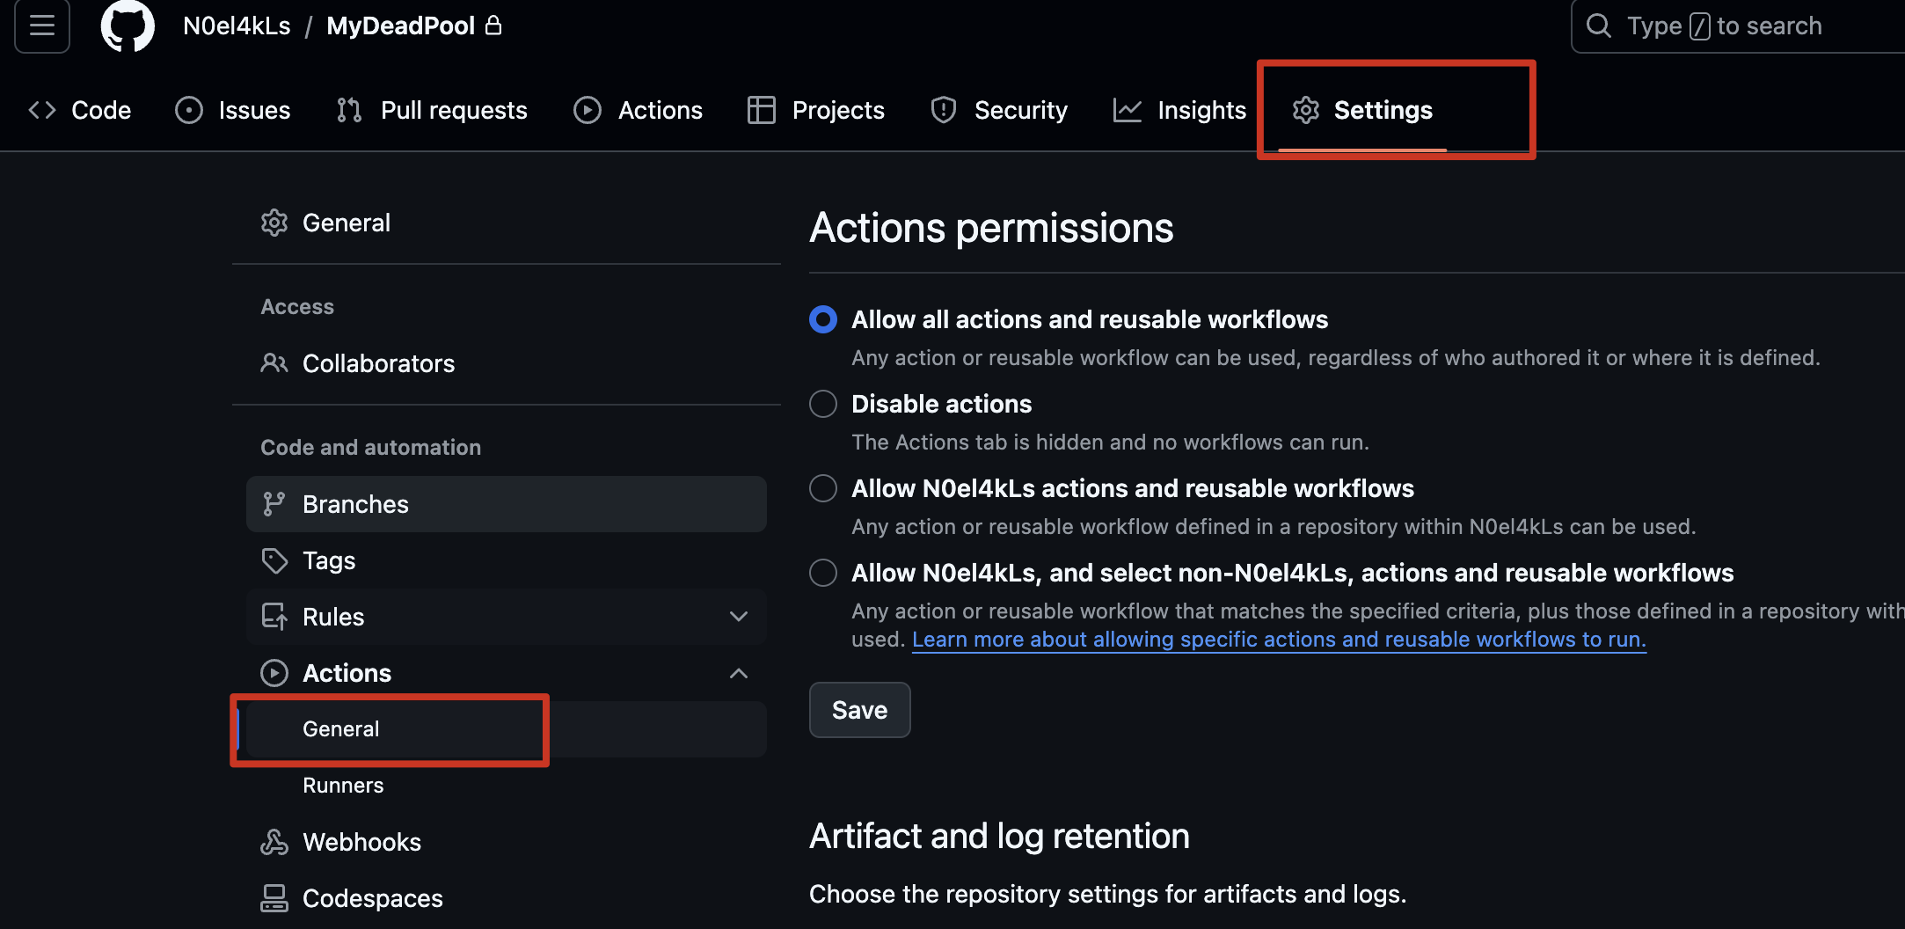
Task: Collapse the sidebar Actions chevron
Action: click(x=739, y=673)
